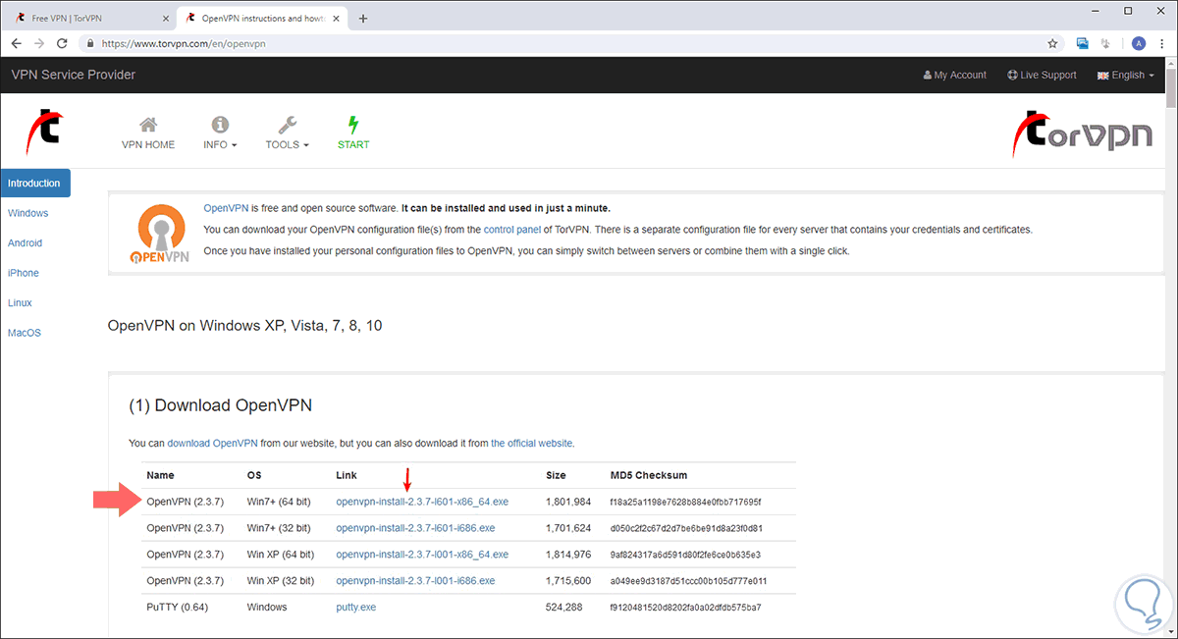Open a new tab with the plus button
The image size is (1178, 639).
click(363, 18)
